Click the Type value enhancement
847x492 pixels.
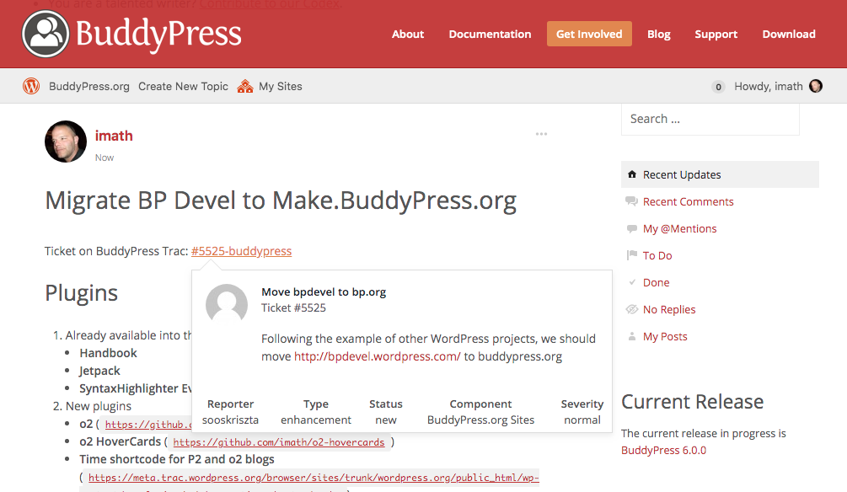(316, 420)
